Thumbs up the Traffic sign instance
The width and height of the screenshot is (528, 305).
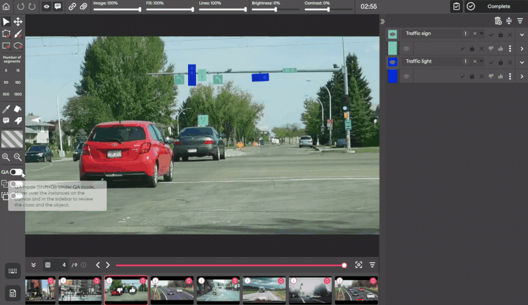tap(501, 49)
